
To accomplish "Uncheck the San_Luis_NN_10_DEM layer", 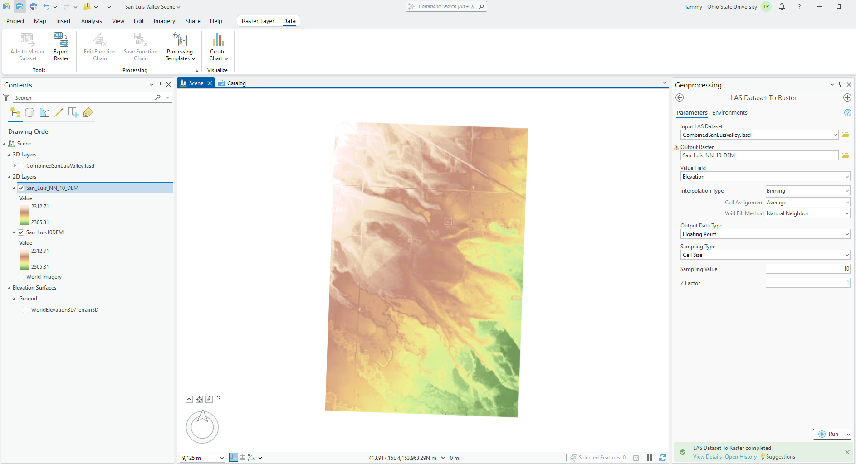I will coord(21,188).
